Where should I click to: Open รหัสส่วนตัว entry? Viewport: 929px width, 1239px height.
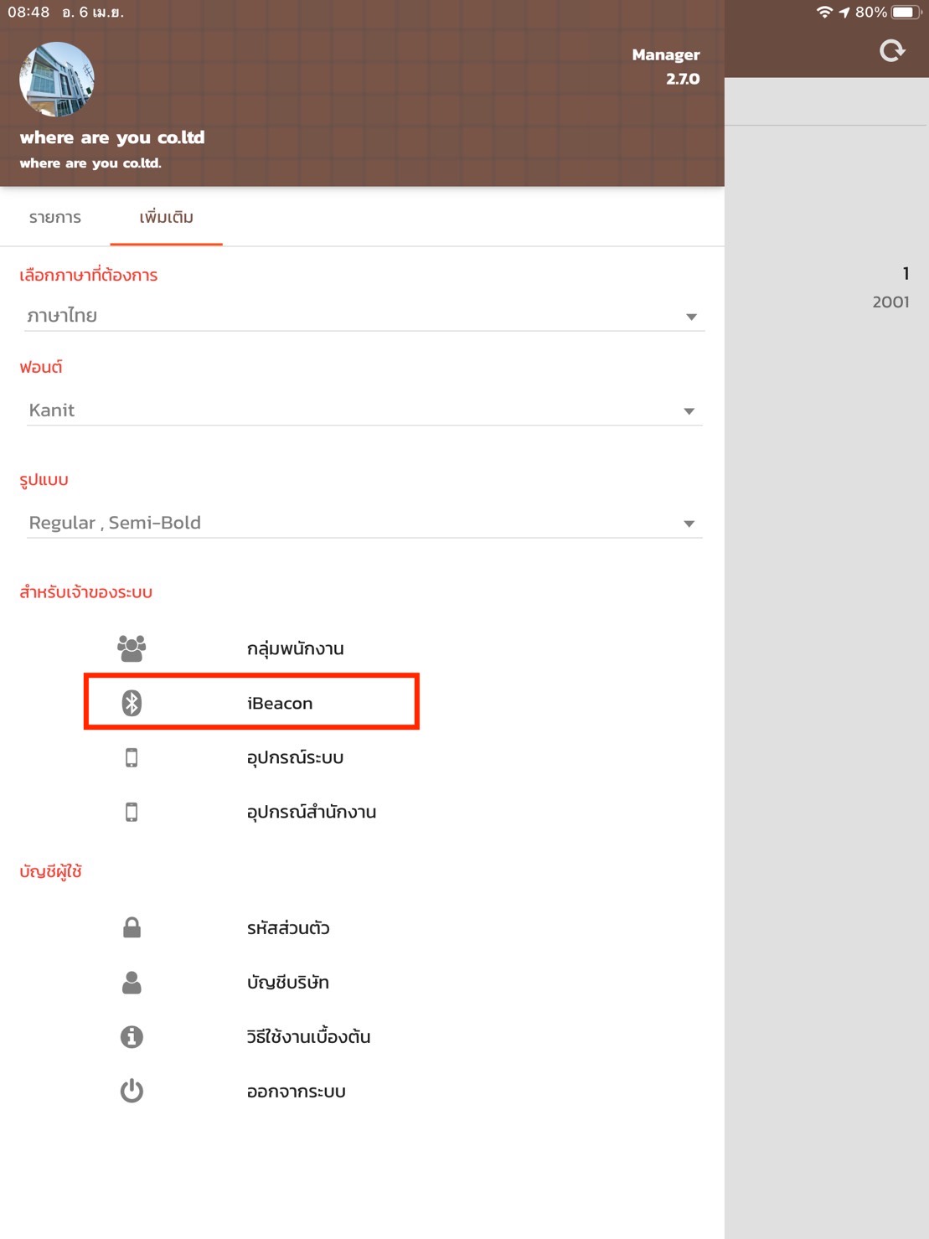[x=288, y=927]
